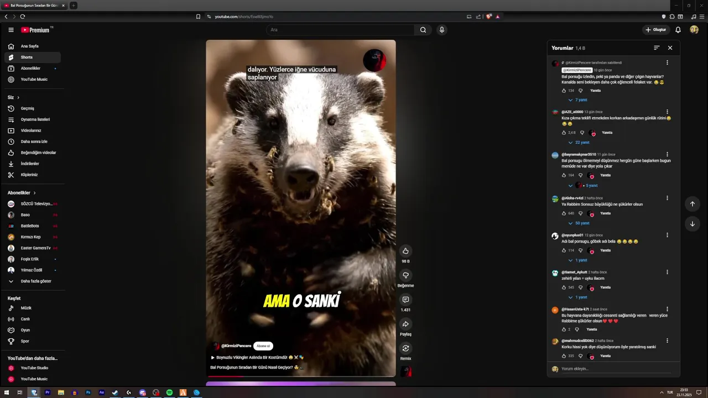
Task: Expand 7 yanıt replies on pinned comment
Action: point(578,100)
